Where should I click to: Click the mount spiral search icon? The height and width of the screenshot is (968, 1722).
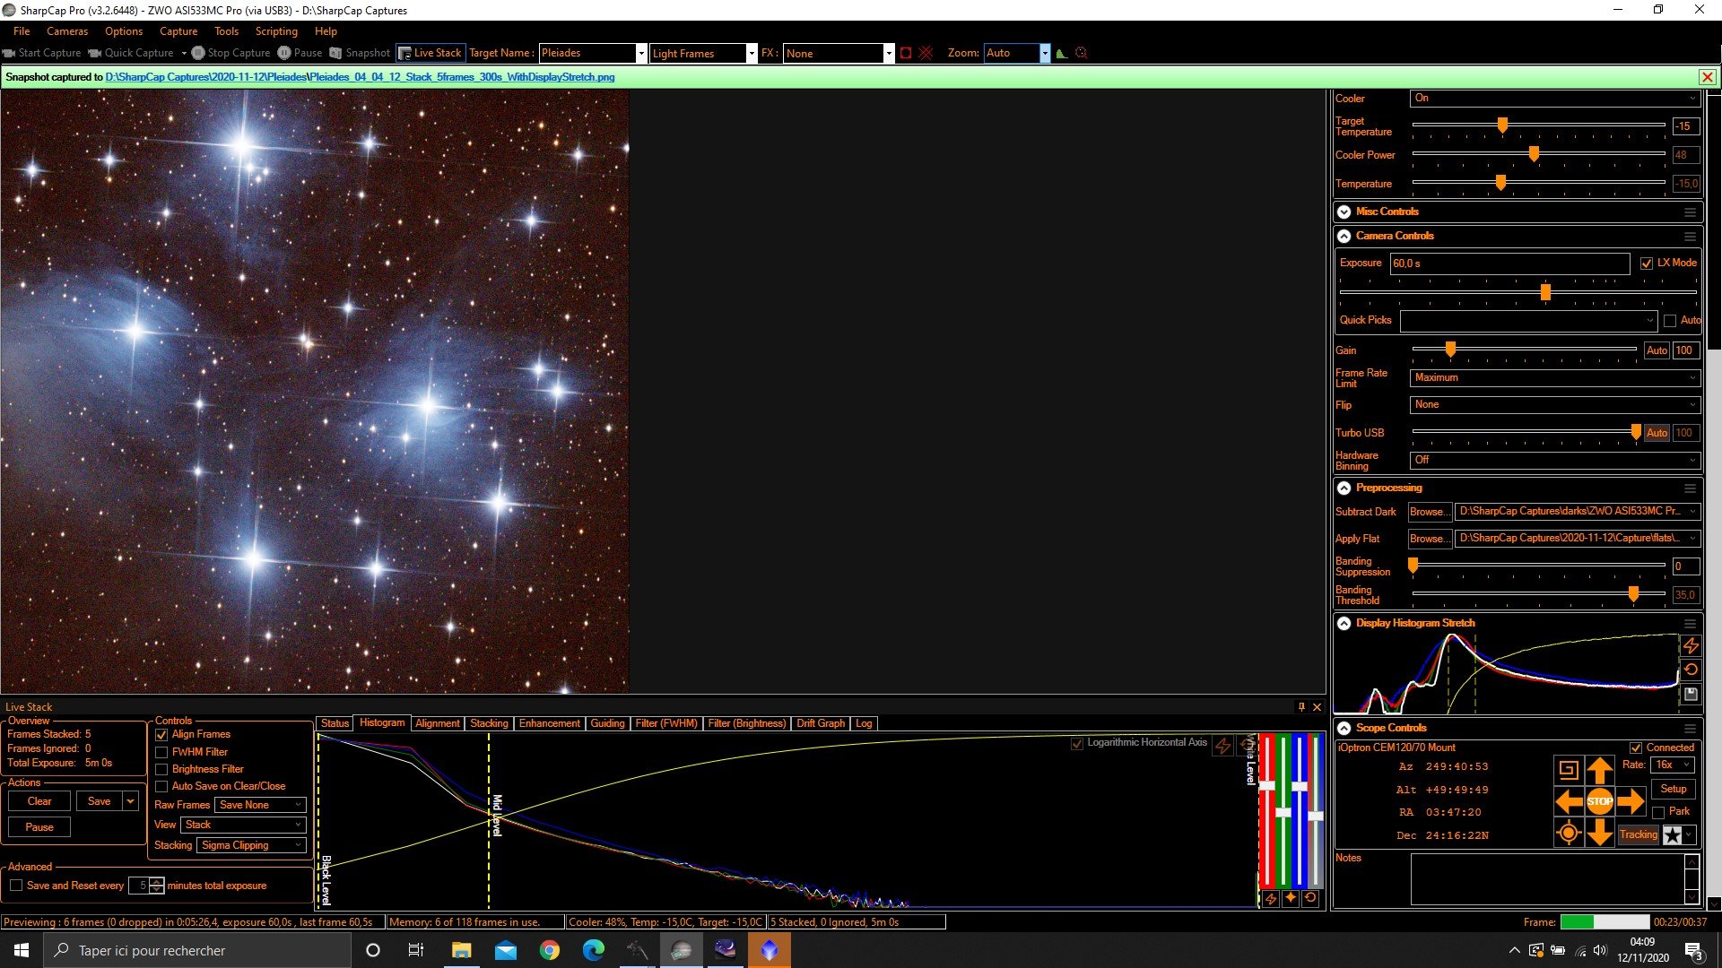[1568, 769]
